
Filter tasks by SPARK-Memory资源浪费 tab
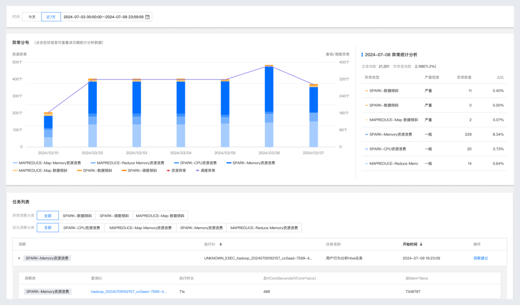(x=201, y=228)
